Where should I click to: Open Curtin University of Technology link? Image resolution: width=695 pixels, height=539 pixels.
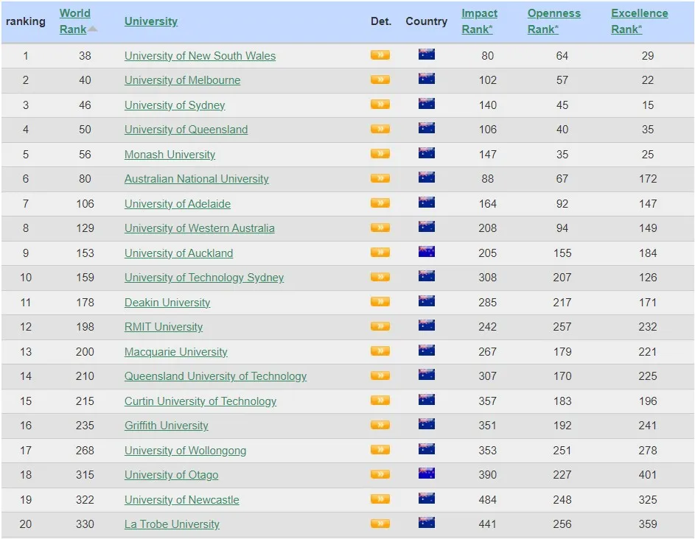pyautogui.click(x=200, y=401)
